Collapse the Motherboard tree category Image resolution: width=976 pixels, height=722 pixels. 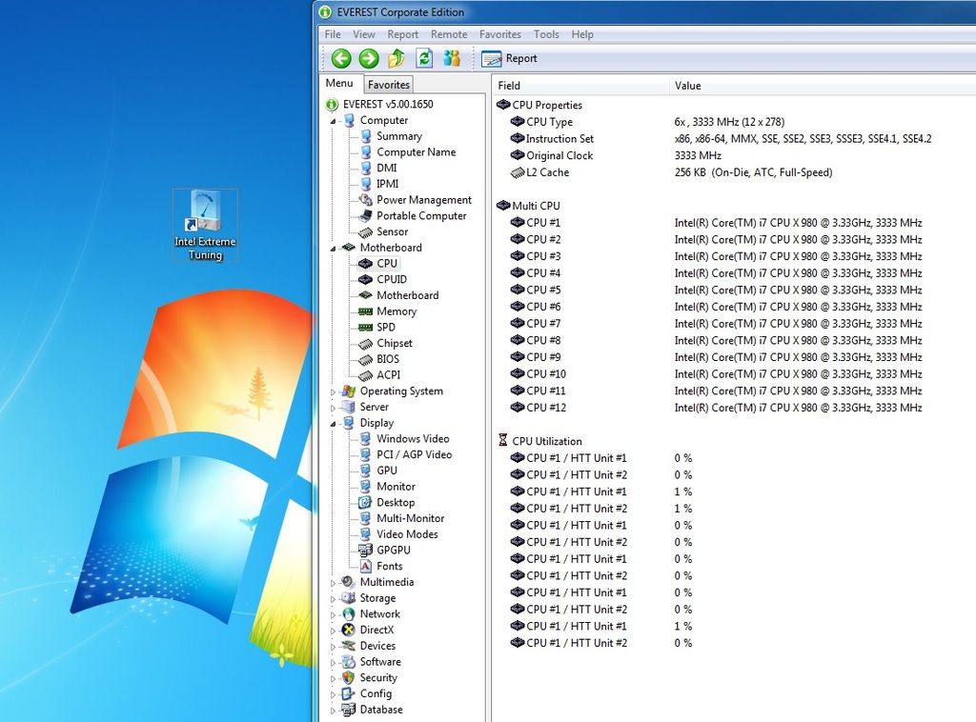pos(333,249)
